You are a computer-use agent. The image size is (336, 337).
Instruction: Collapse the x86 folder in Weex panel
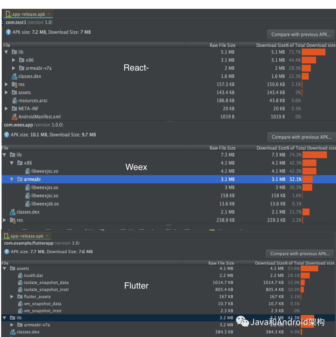12,163
